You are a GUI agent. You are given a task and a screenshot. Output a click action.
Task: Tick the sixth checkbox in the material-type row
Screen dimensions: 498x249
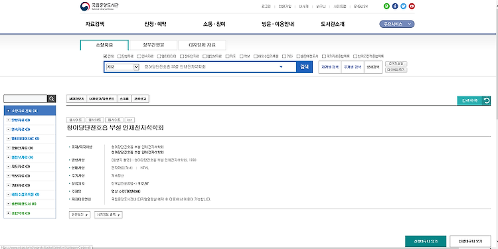click(x=205, y=56)
